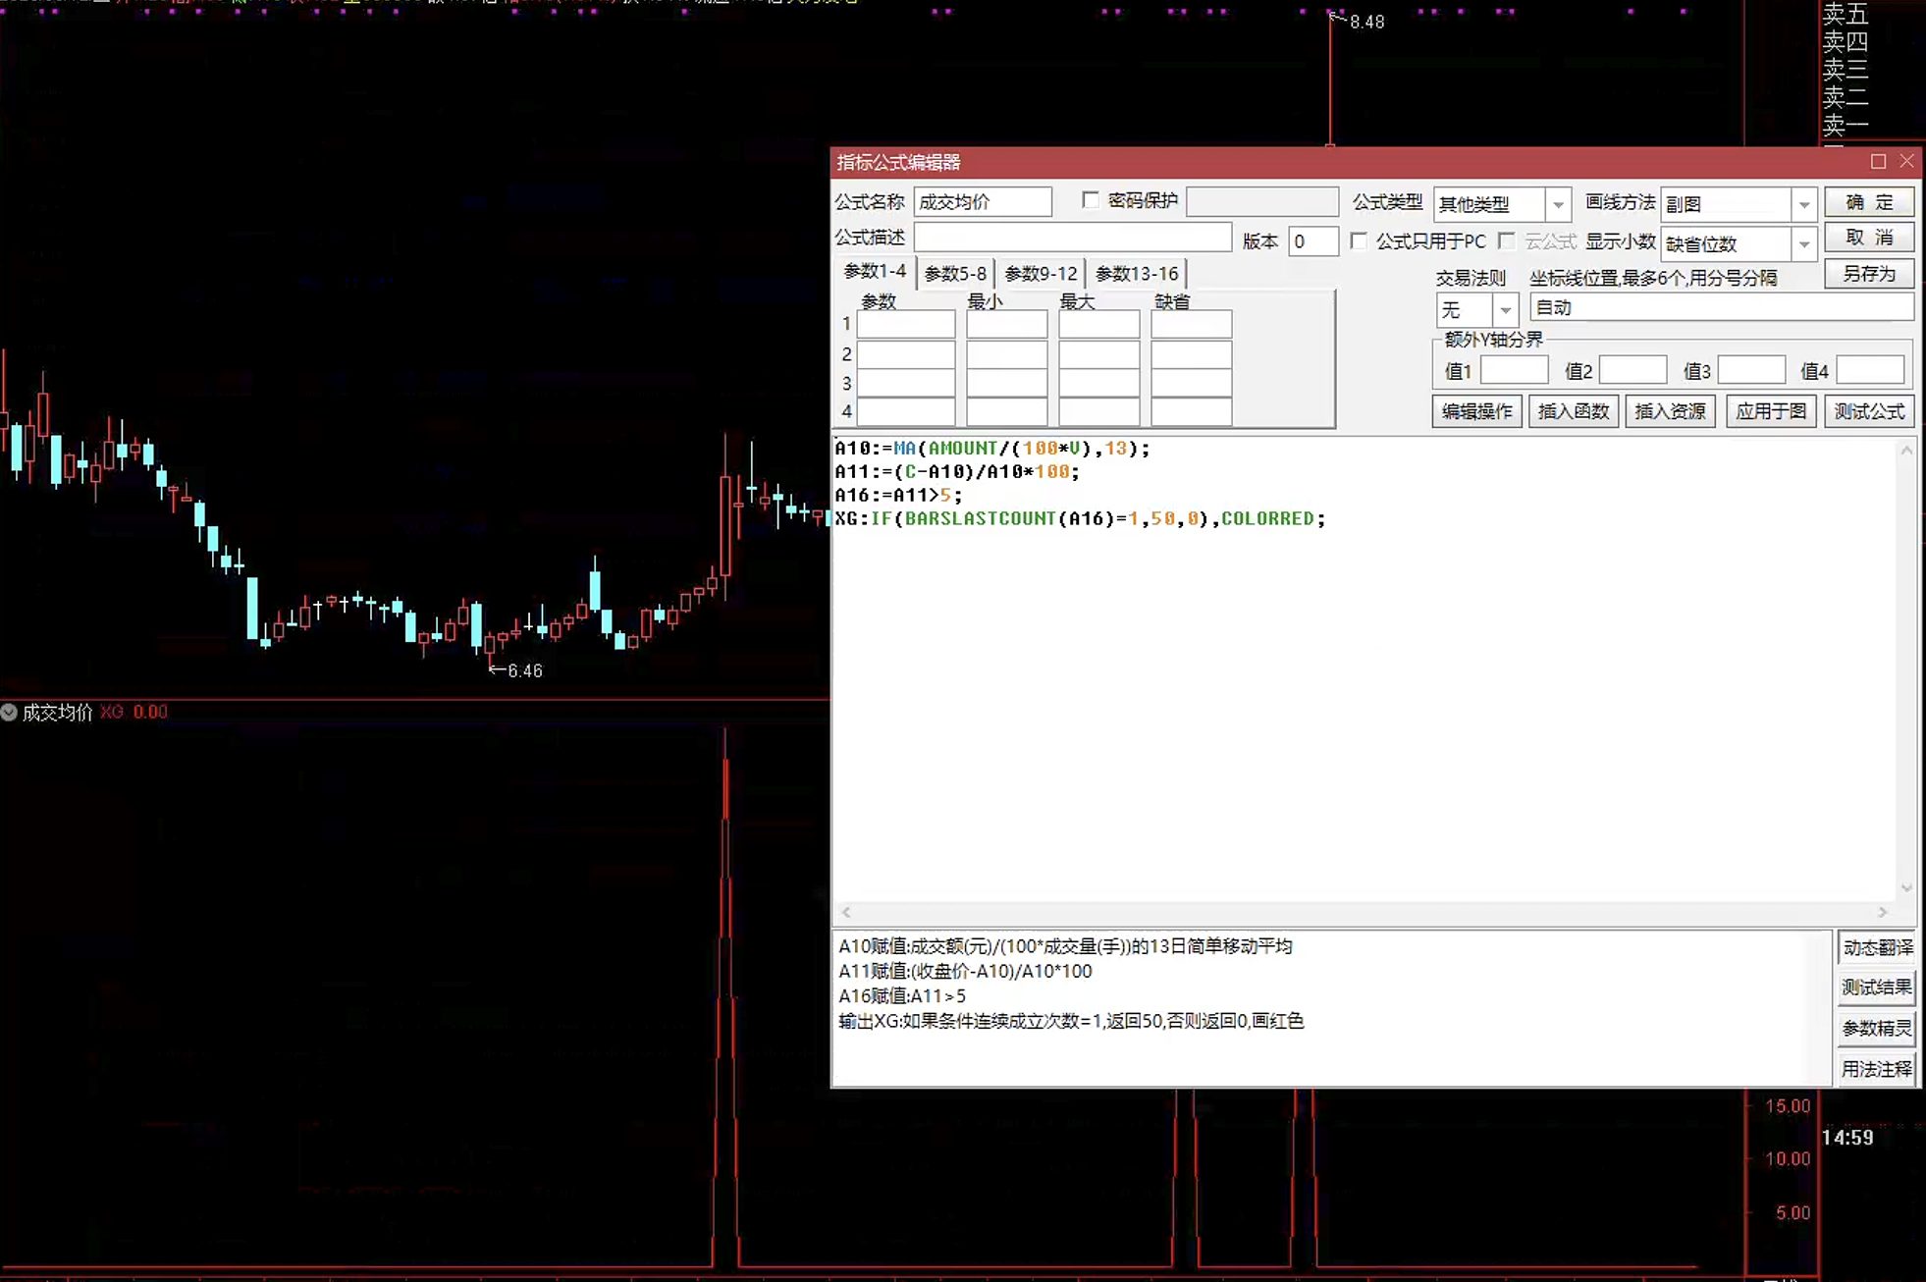Click the A10 formula line in editor
Image resolution: width=1926 pixels, height=1282 pixels.
click(991, 449)
